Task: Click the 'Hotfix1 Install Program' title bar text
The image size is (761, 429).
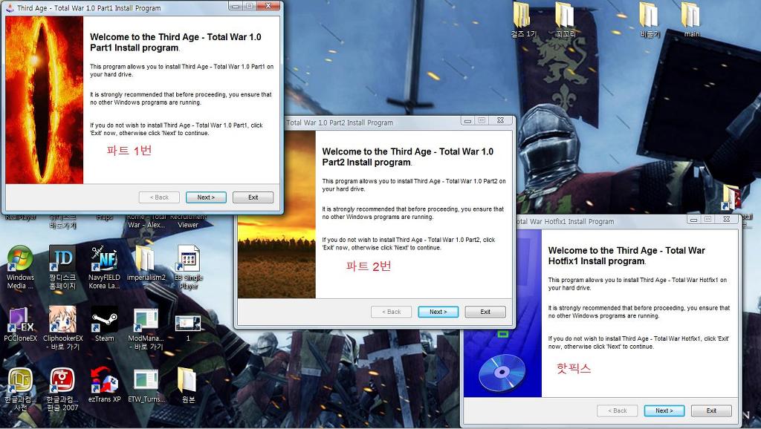Action: pos(566,221)
